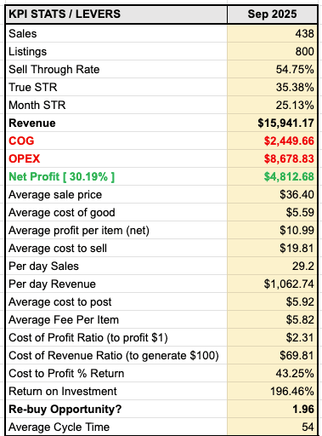322x436 pixels.
Task: Select the red OPEX label cell
Action: point(116,158)
